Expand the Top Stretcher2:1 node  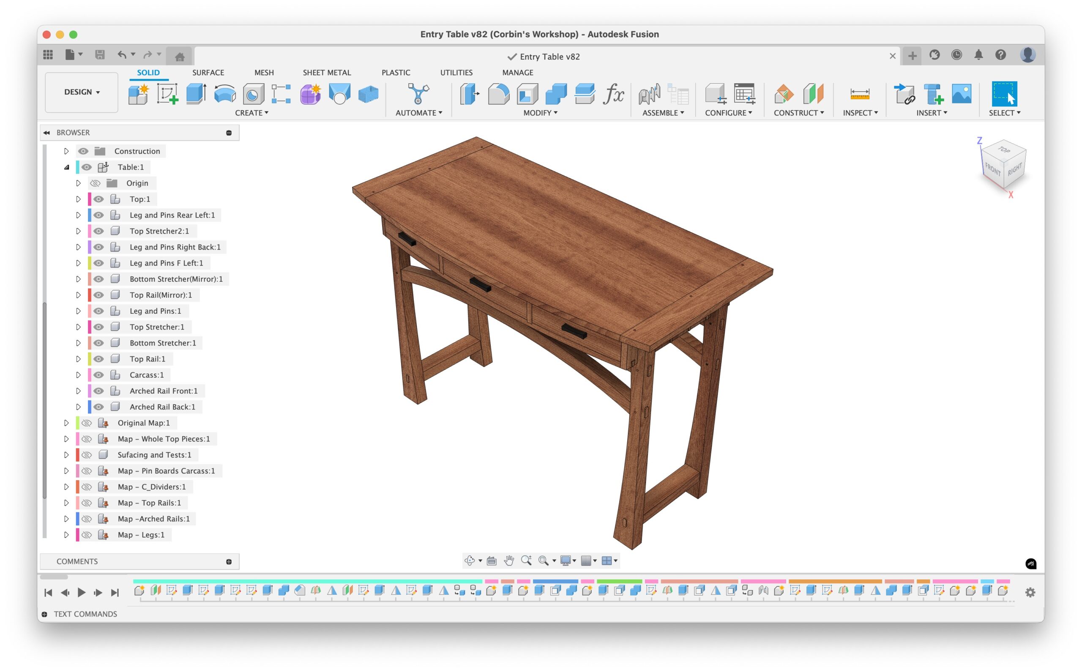(x=78, y=231)
